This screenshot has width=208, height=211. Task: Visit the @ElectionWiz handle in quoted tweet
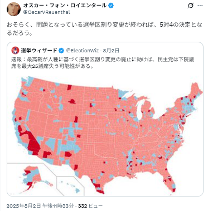click(83, 51)
